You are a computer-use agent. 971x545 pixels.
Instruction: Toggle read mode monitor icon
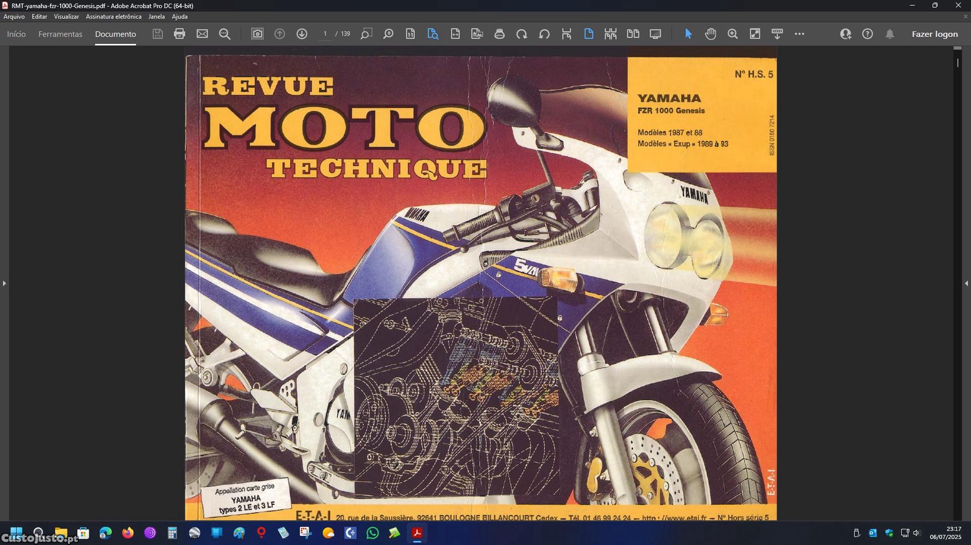click(x=655, y=34)
